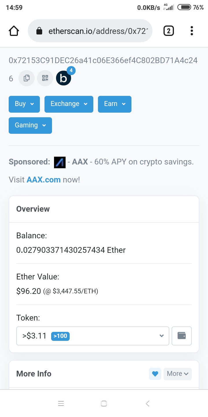Open the Earn dropdown
This screenshot has height=417, width=208.
click(x=114, y=104)
